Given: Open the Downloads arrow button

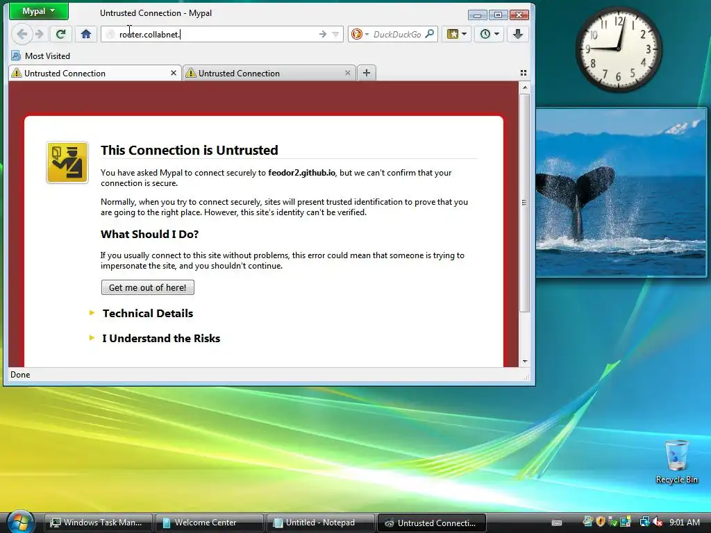Looking at the screenshot, I should (518, 34).
